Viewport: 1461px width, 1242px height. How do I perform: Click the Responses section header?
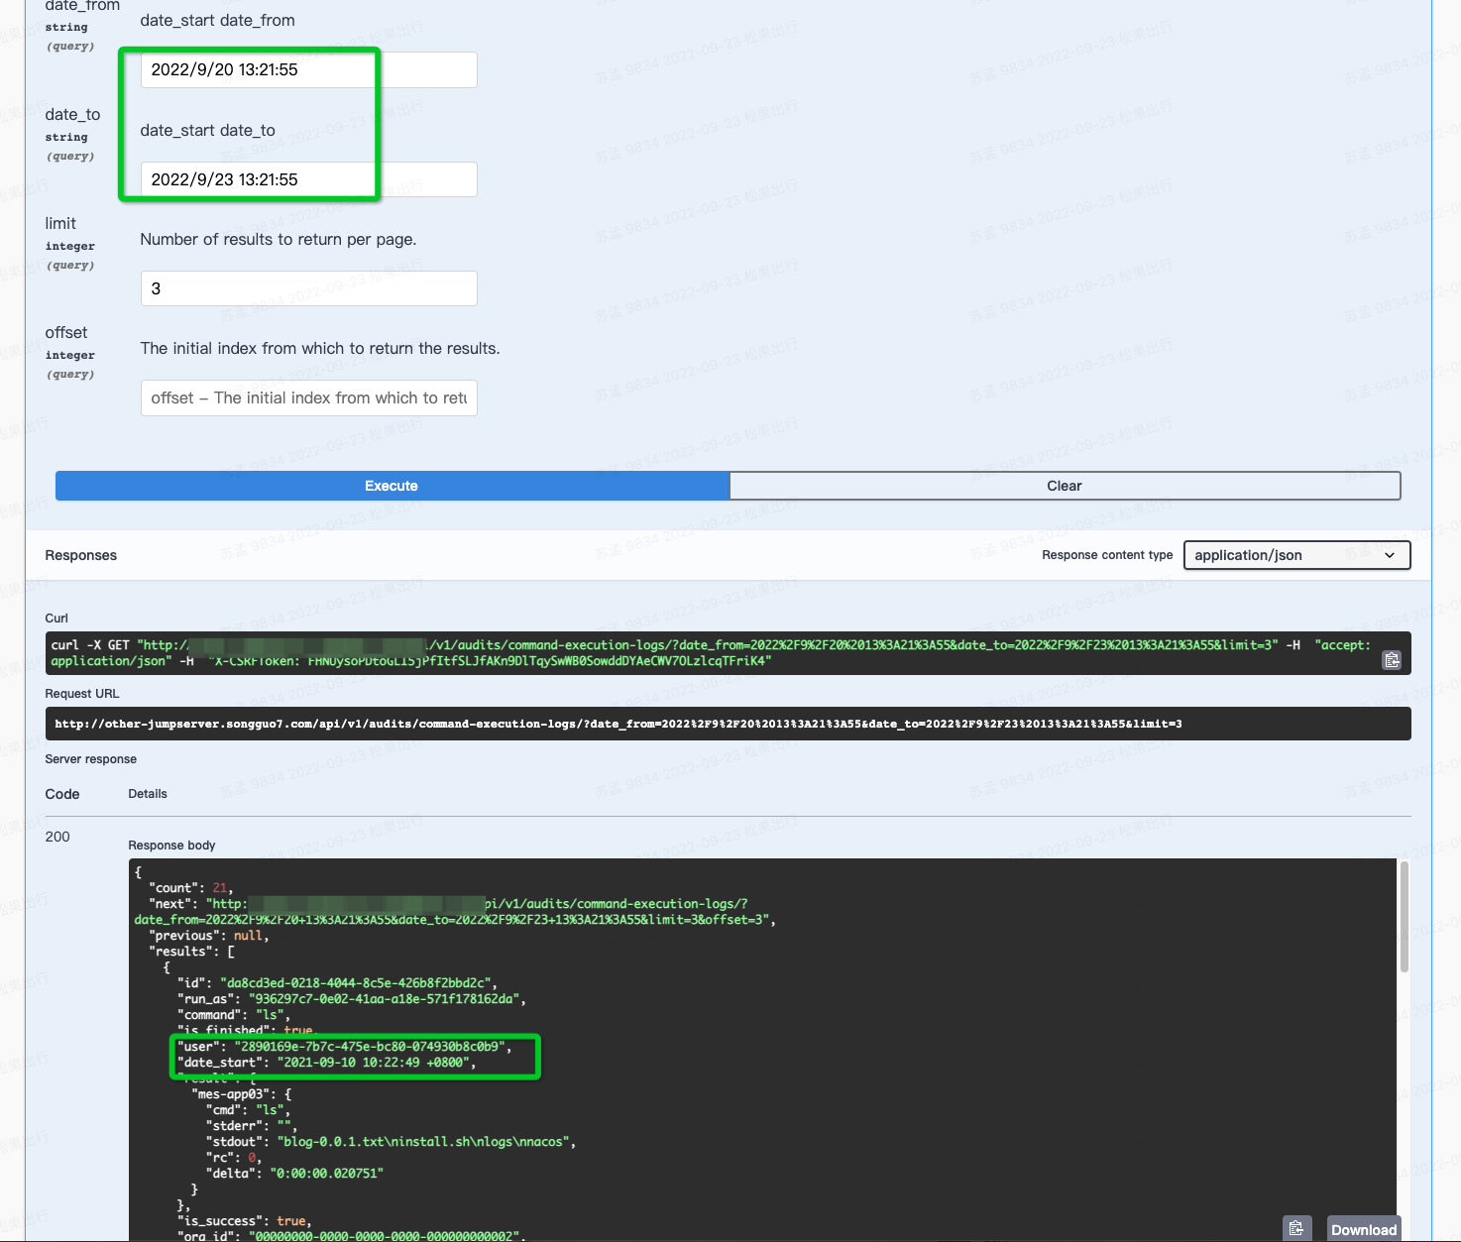tap(80, 555)
